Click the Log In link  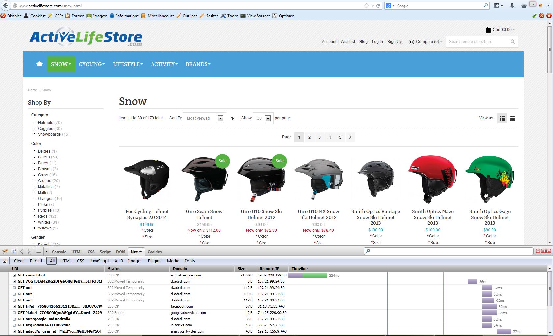[x=377, y=42]
